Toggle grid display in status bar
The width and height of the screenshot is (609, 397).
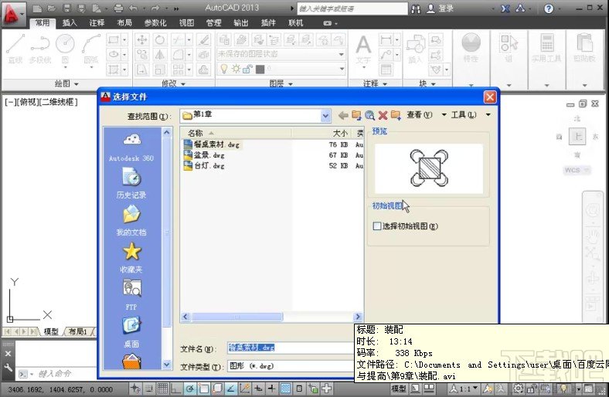162,388
